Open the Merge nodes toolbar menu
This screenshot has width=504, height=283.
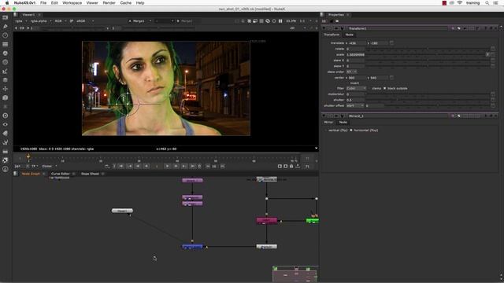[6, 80]
